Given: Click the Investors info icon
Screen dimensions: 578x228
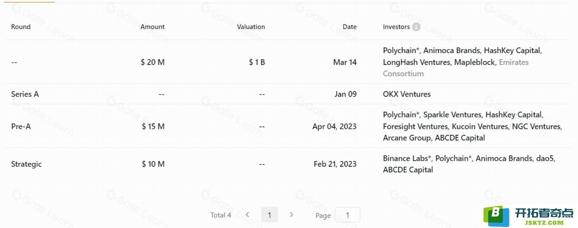Looking at the screenshot, I should tap(416, 27).
